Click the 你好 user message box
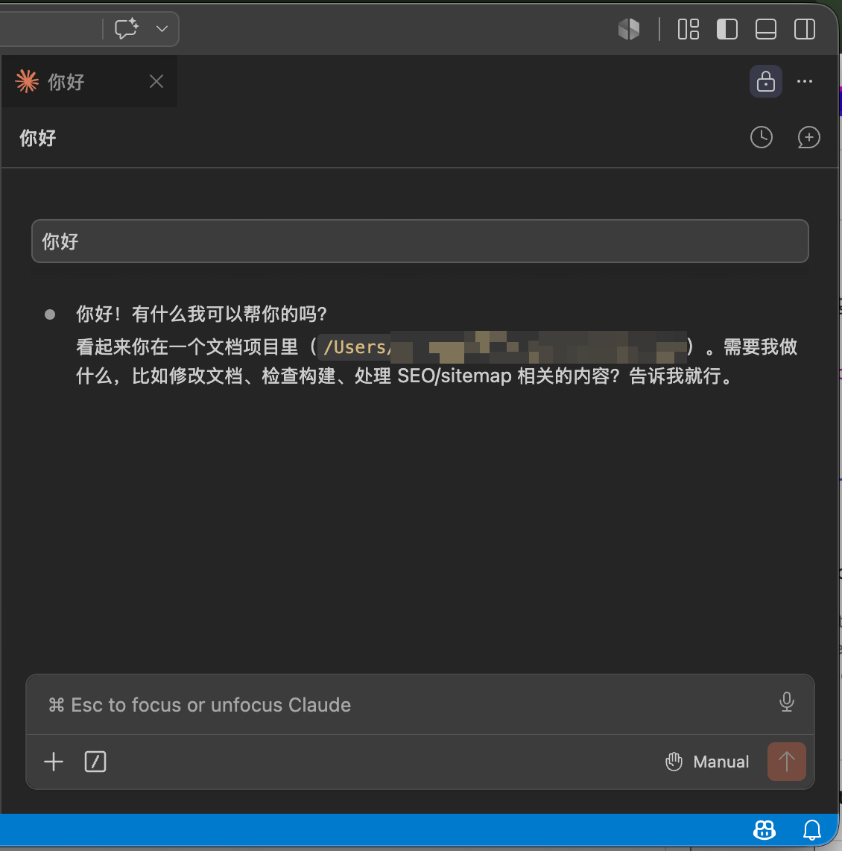The width and height of the screenshot is (842, 851). (x=420, y=241)
